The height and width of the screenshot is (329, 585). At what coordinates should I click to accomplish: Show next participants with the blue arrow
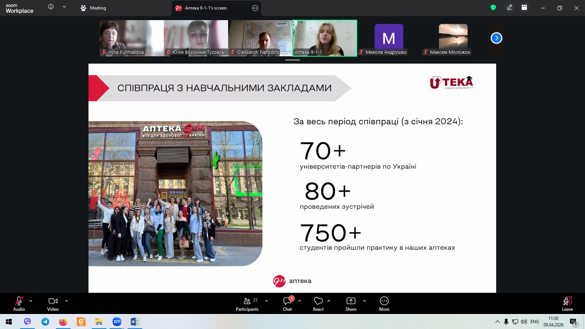click(x=496, y=38)
